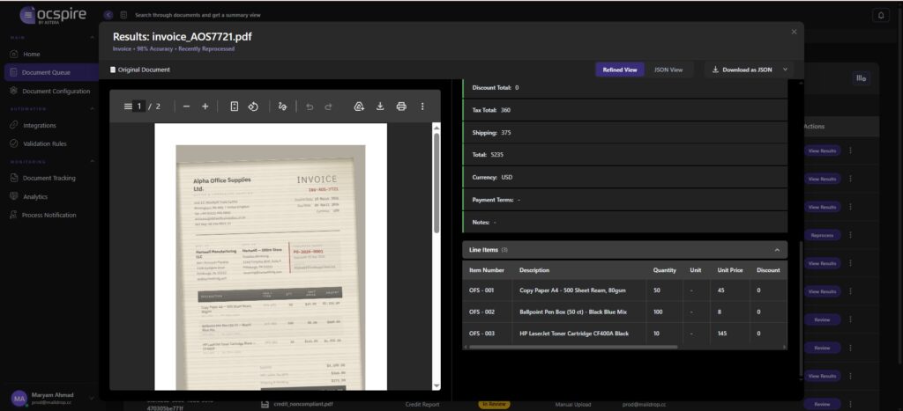Select the OFS - 003 item cell
Image resolution: width=903 pixels, height=411 pixels.
point(487,334)
